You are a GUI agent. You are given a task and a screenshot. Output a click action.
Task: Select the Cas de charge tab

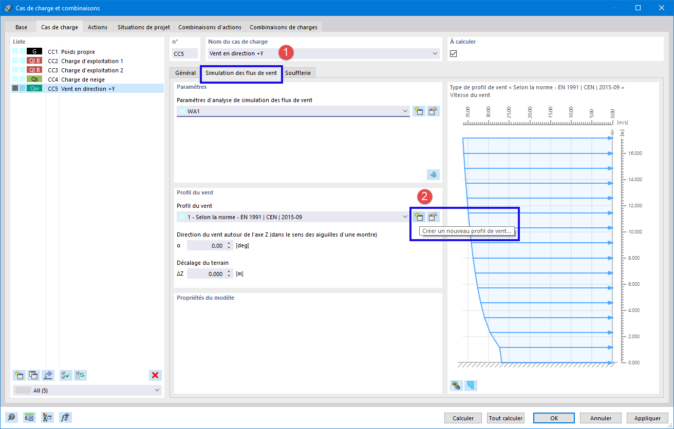pos(60,27)
